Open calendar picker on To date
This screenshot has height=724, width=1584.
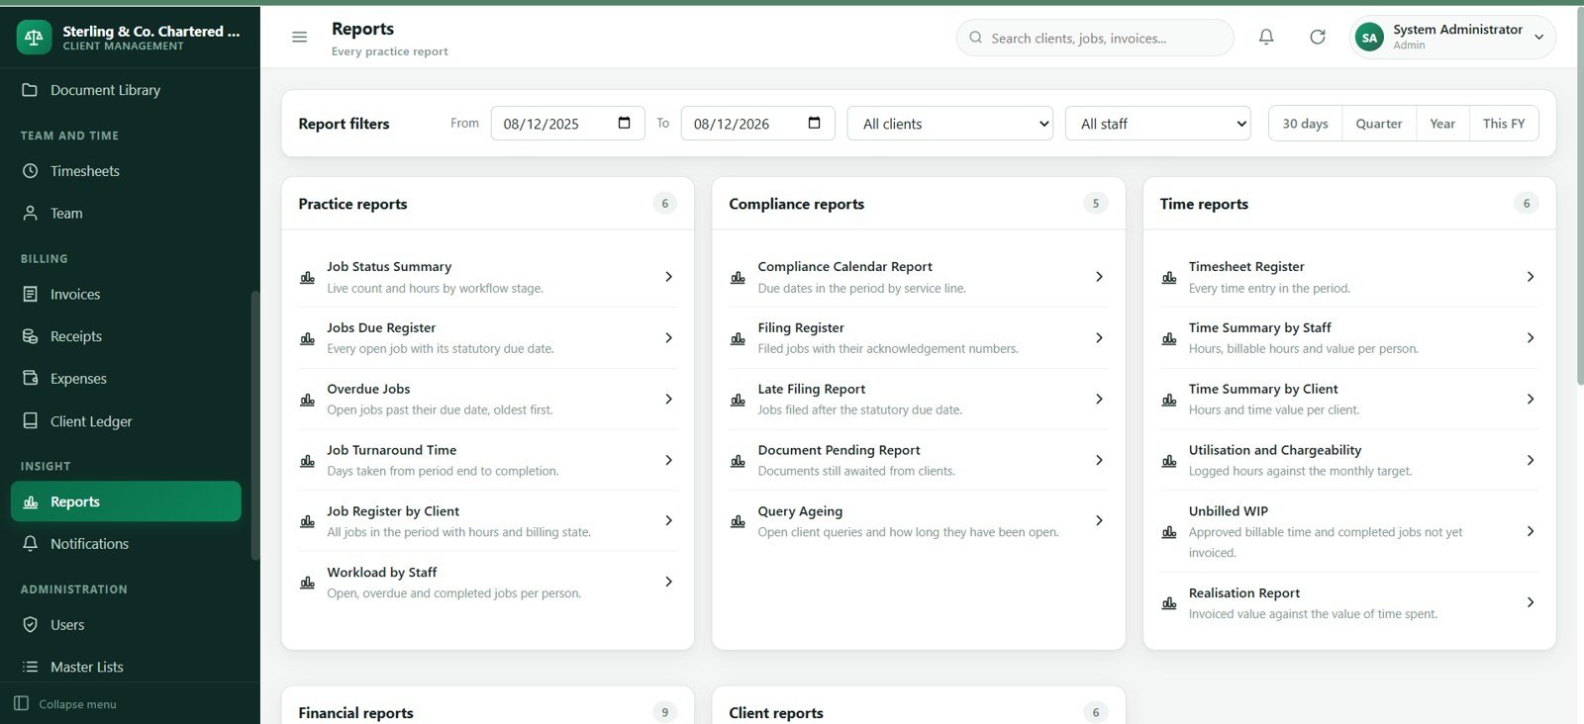click(x=815, y=123)
